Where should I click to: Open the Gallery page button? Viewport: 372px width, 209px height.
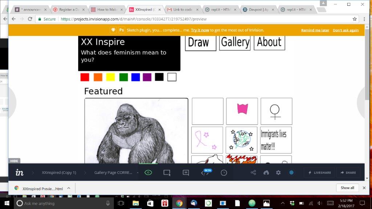(235, 43)
